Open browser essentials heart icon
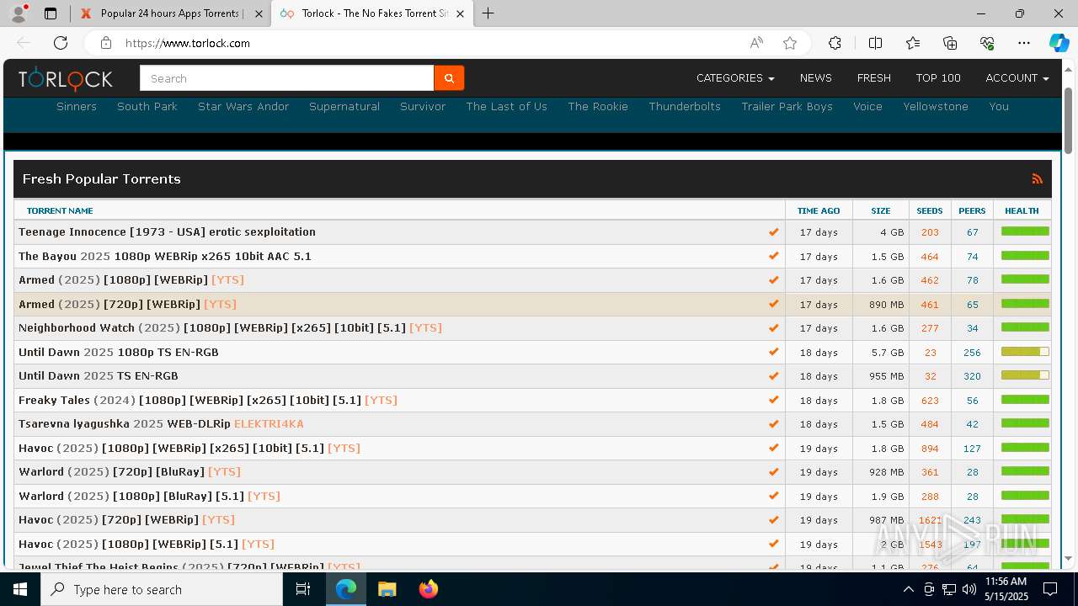Viewport: 1078px width, 606px height. [x=987, y=43]
